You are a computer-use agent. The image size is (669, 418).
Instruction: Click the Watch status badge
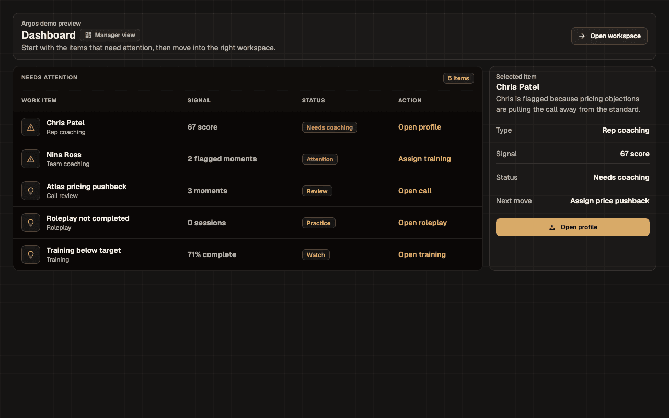click(x=316, y=254)
